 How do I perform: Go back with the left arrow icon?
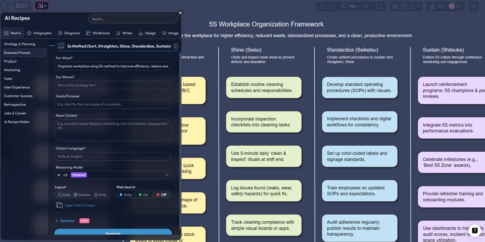(53, 46)
